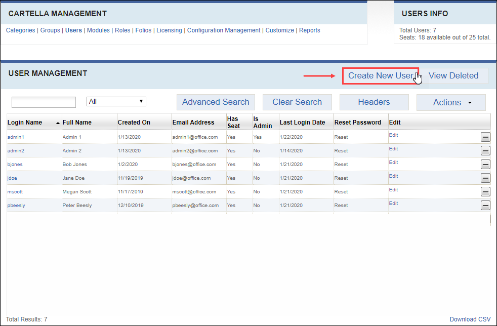Sort by Full Name column header
This screenshot has height=326, width=497.
pos(77,123)
